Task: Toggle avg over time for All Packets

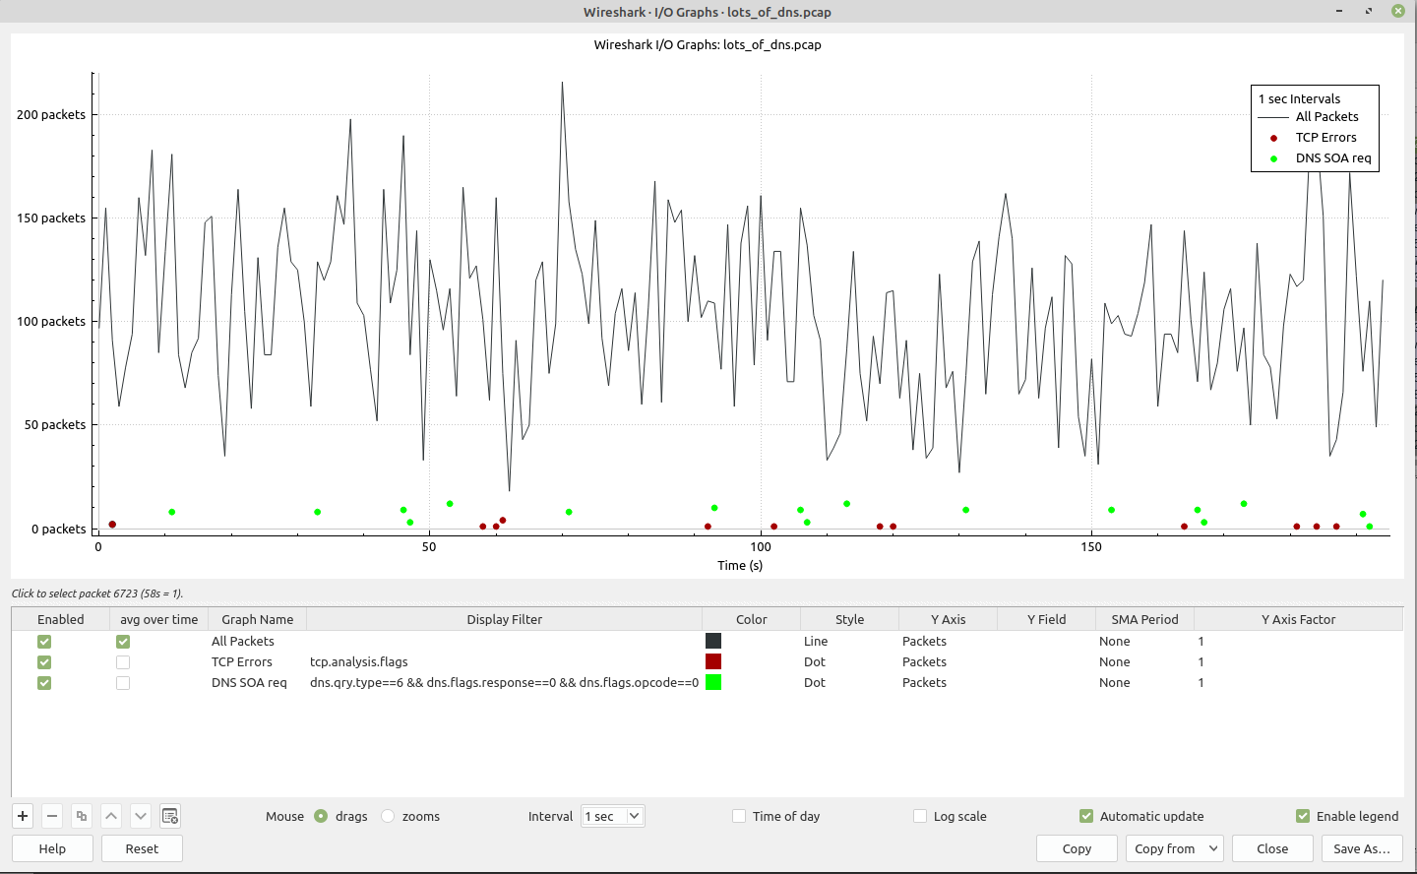Action: coord(122,641)
